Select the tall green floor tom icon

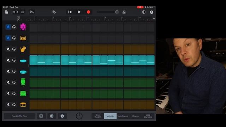point(23,82)
